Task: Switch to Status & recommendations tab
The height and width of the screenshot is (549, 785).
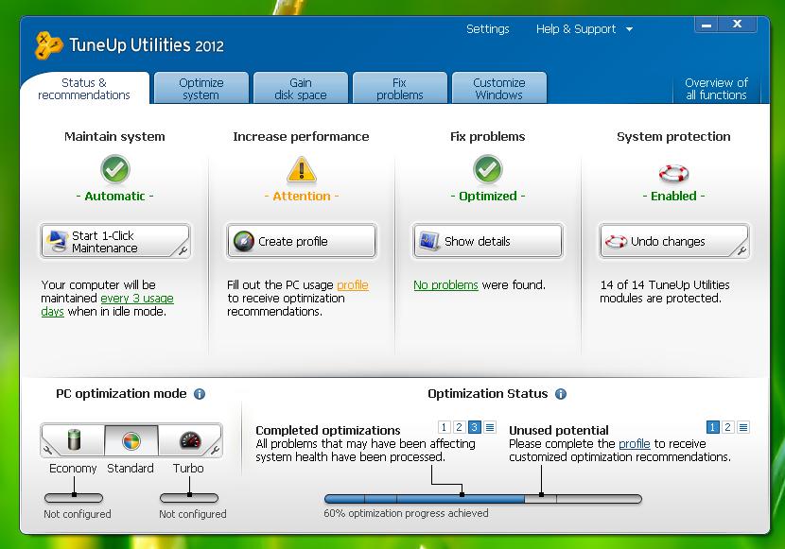Action: coord(84,89)
